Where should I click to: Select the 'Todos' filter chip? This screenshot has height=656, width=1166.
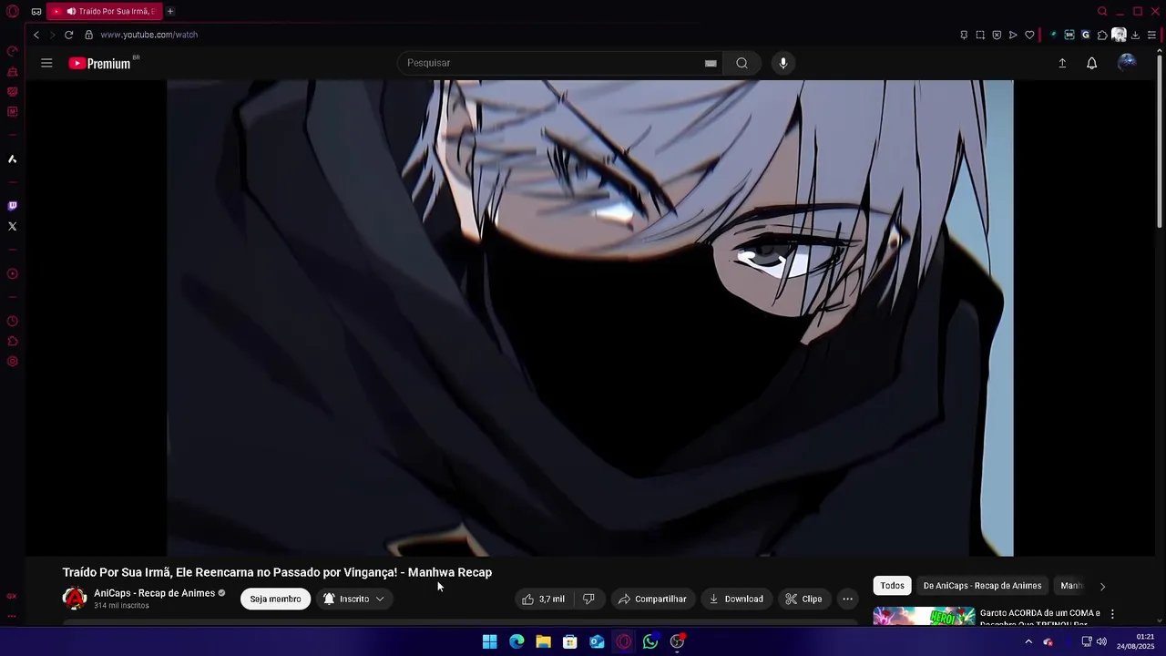point(892,586)
